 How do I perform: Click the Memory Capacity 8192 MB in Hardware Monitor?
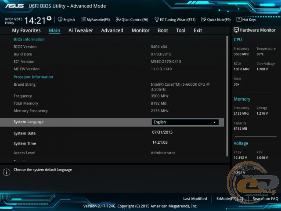click(x=240, y=128)
